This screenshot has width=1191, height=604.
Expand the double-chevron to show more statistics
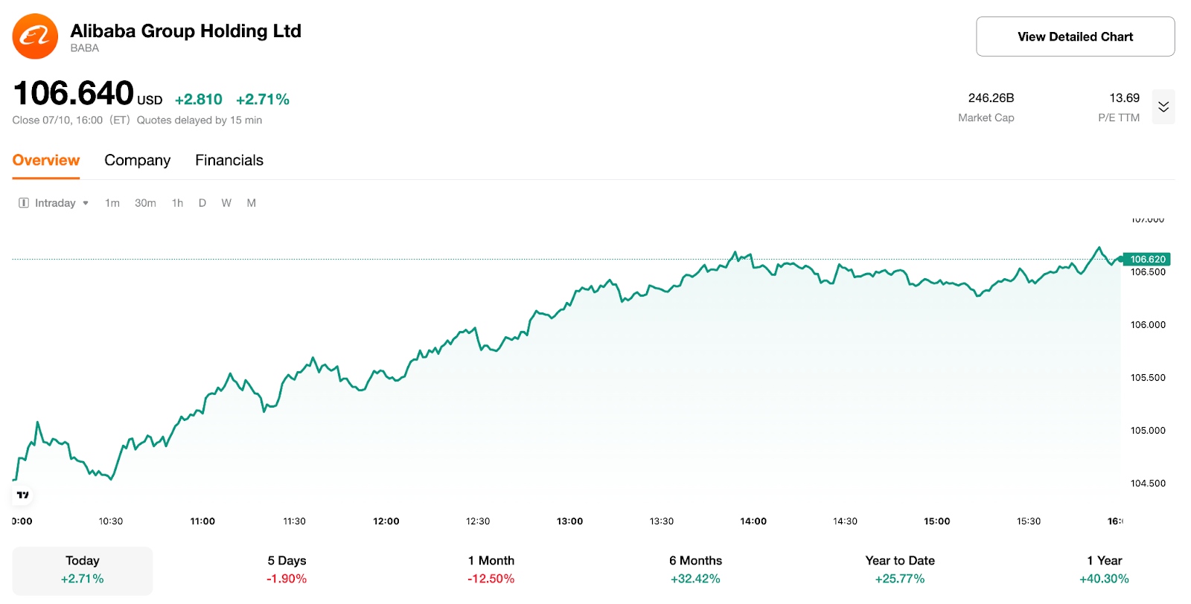click(x=1163, y=106)
